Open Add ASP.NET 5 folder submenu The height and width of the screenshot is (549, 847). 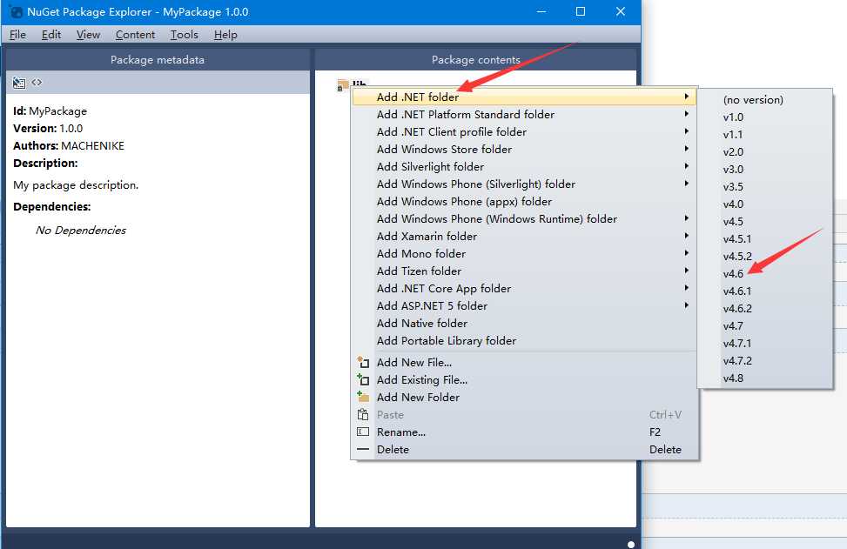[x=524, y=305]
